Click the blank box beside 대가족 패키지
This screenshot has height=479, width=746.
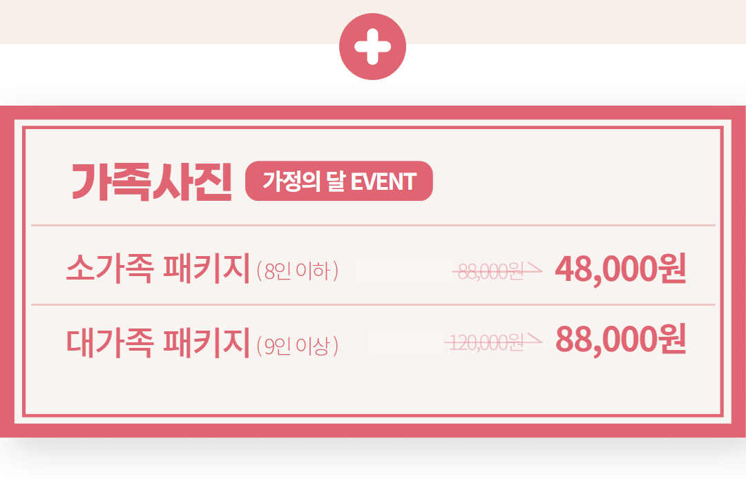pyautogui.click(x=405, y=341)
